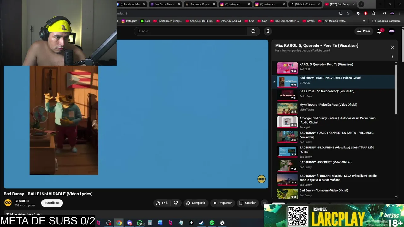
Task: Open TikTok from taskbar
Action: pyautogui.click(x=191, y=223)
